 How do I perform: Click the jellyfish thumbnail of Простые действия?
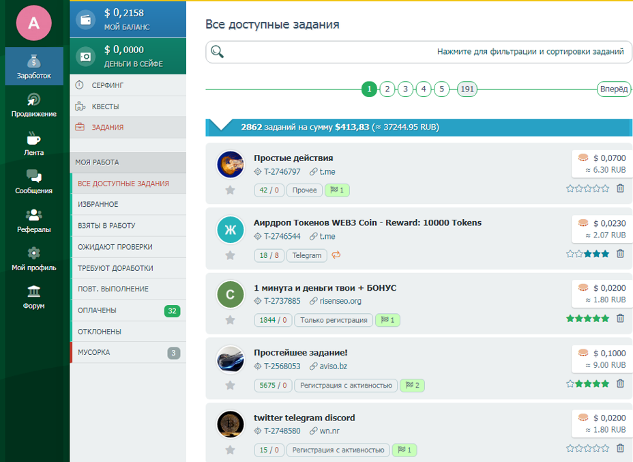coord(231,164)
